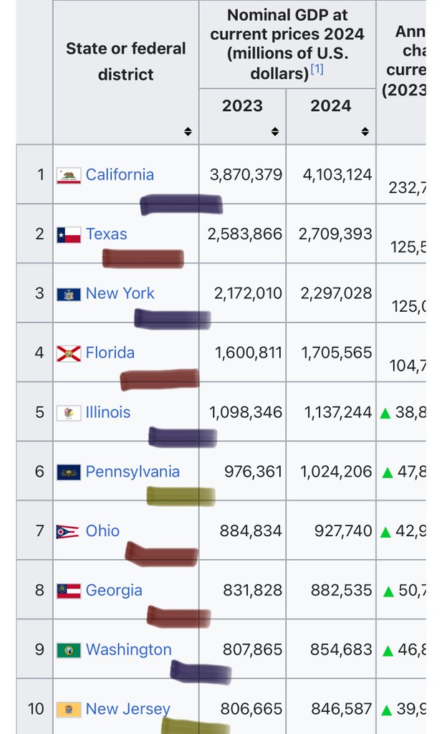442x734 pixels.
Task: Click Texas's 2023 GDP value 2,583,866
Action: tap(245, 234)
